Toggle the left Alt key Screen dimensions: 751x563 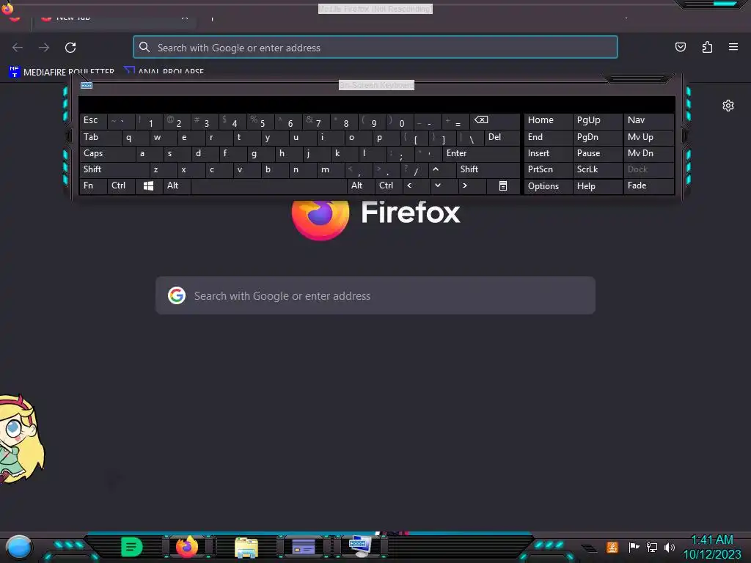(x=176, y=185)
